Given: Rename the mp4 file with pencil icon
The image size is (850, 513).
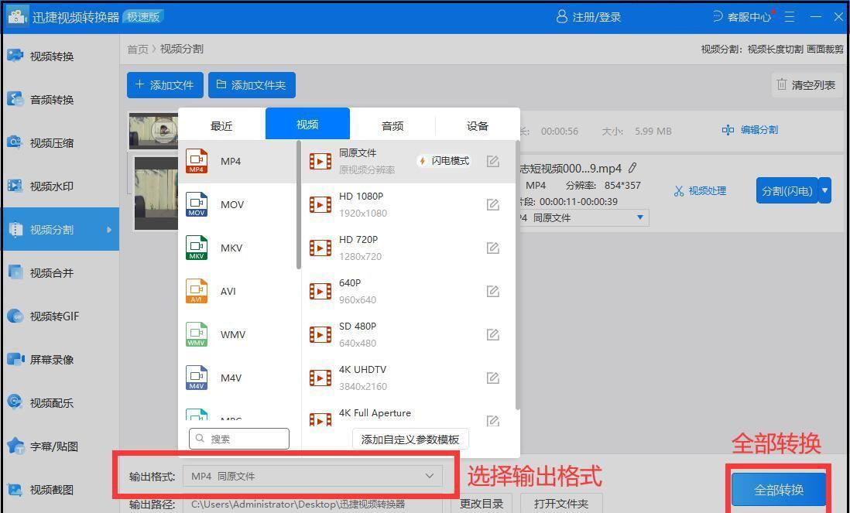Looking at the screenshot, I should coord(632,169).
